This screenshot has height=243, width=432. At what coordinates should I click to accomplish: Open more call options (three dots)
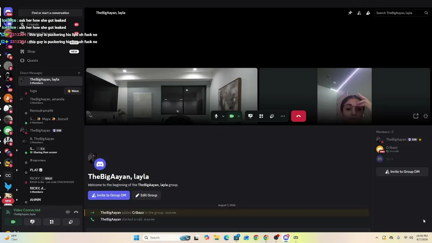pos(283,116)
